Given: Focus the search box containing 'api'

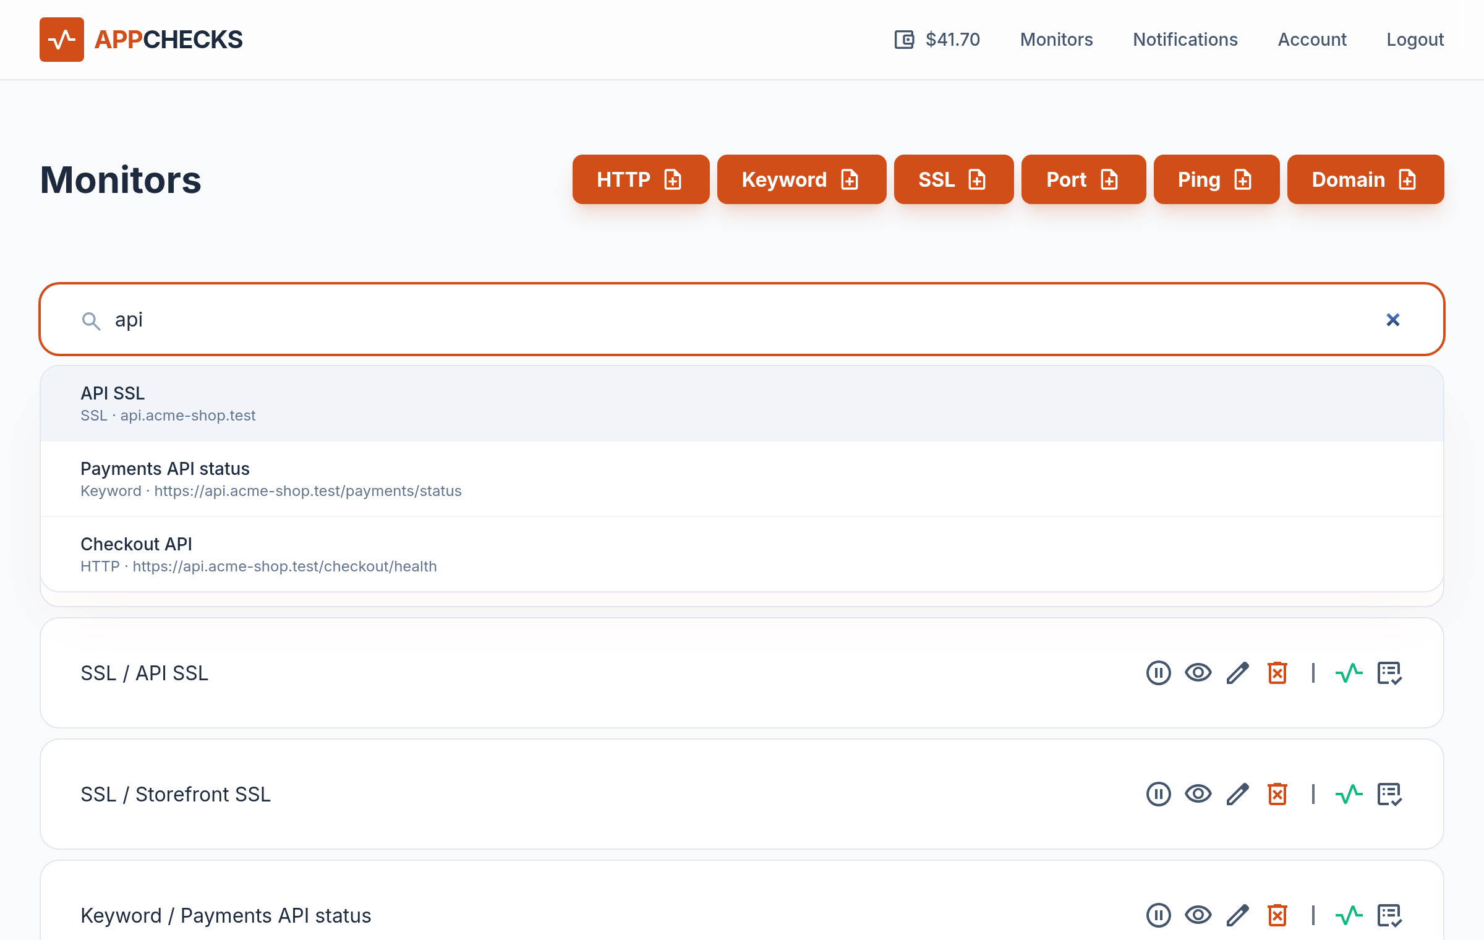Looking at the screenshot, I should click(x=742, y=319).
